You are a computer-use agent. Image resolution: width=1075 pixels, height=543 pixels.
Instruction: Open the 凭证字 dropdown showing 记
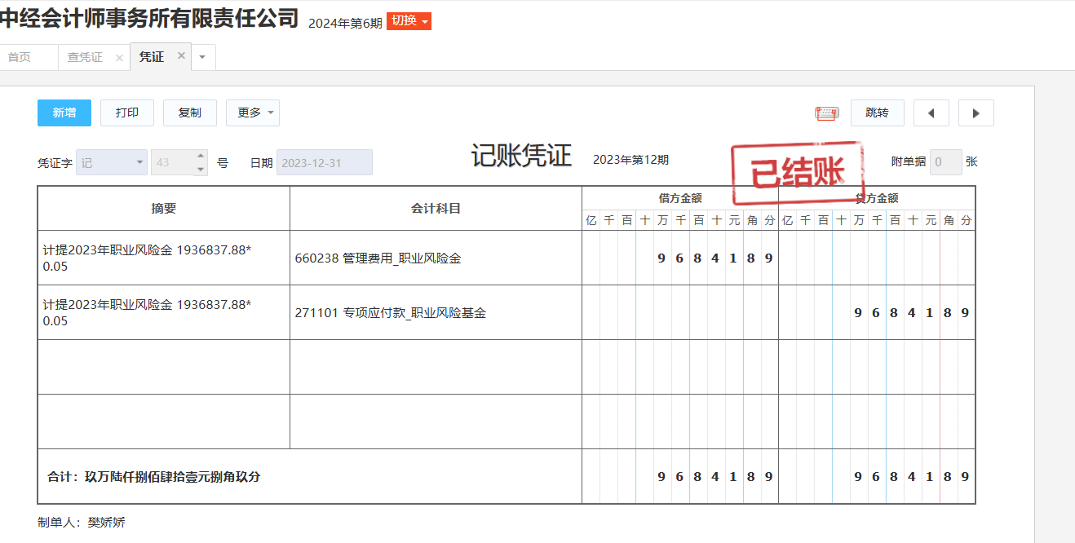111,162
